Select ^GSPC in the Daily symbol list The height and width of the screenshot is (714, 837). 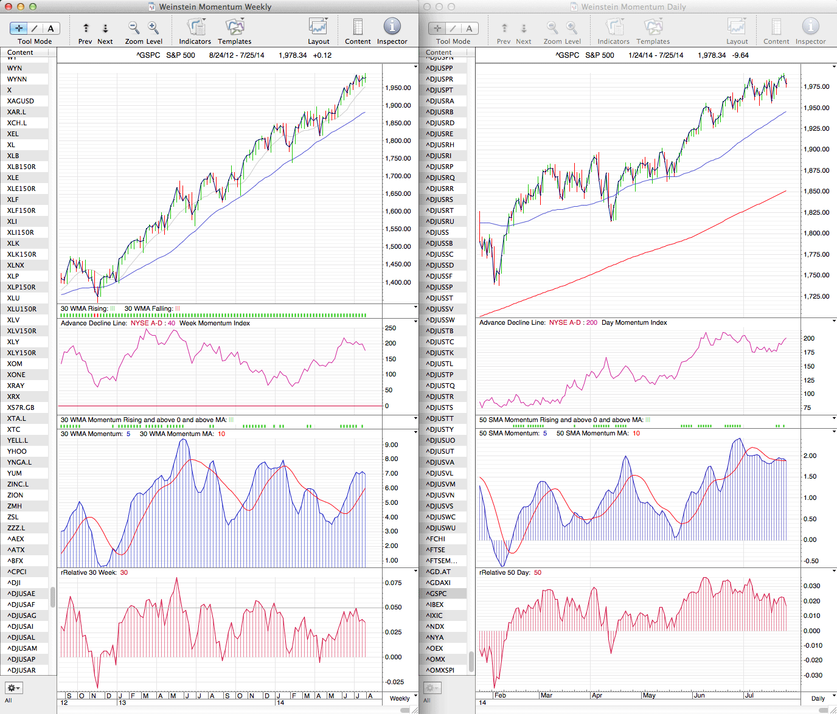(437, 594)
